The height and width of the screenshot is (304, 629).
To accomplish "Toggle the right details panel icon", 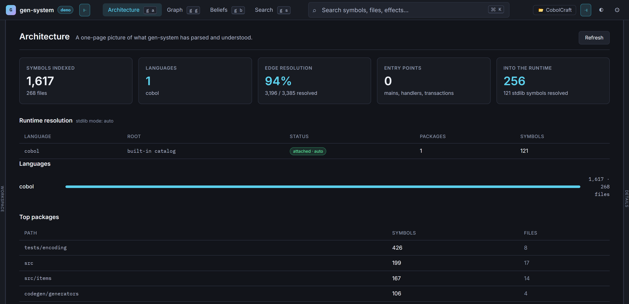I will tap(586, 10).
